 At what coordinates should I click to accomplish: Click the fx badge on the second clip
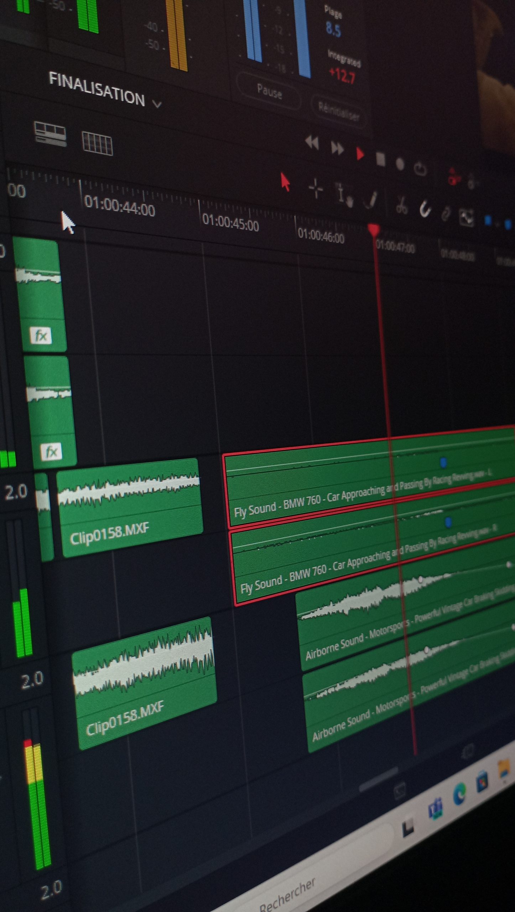(51, 452)
